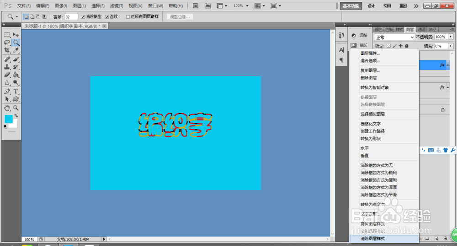This screenshot has height=246, width=457.
Task: Open the 蒙版 masks panel button
Action: 360,45
